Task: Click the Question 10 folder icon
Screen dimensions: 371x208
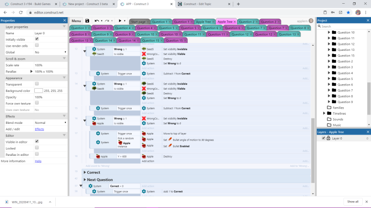Action: pyautogui.click(x=334, y=32)
